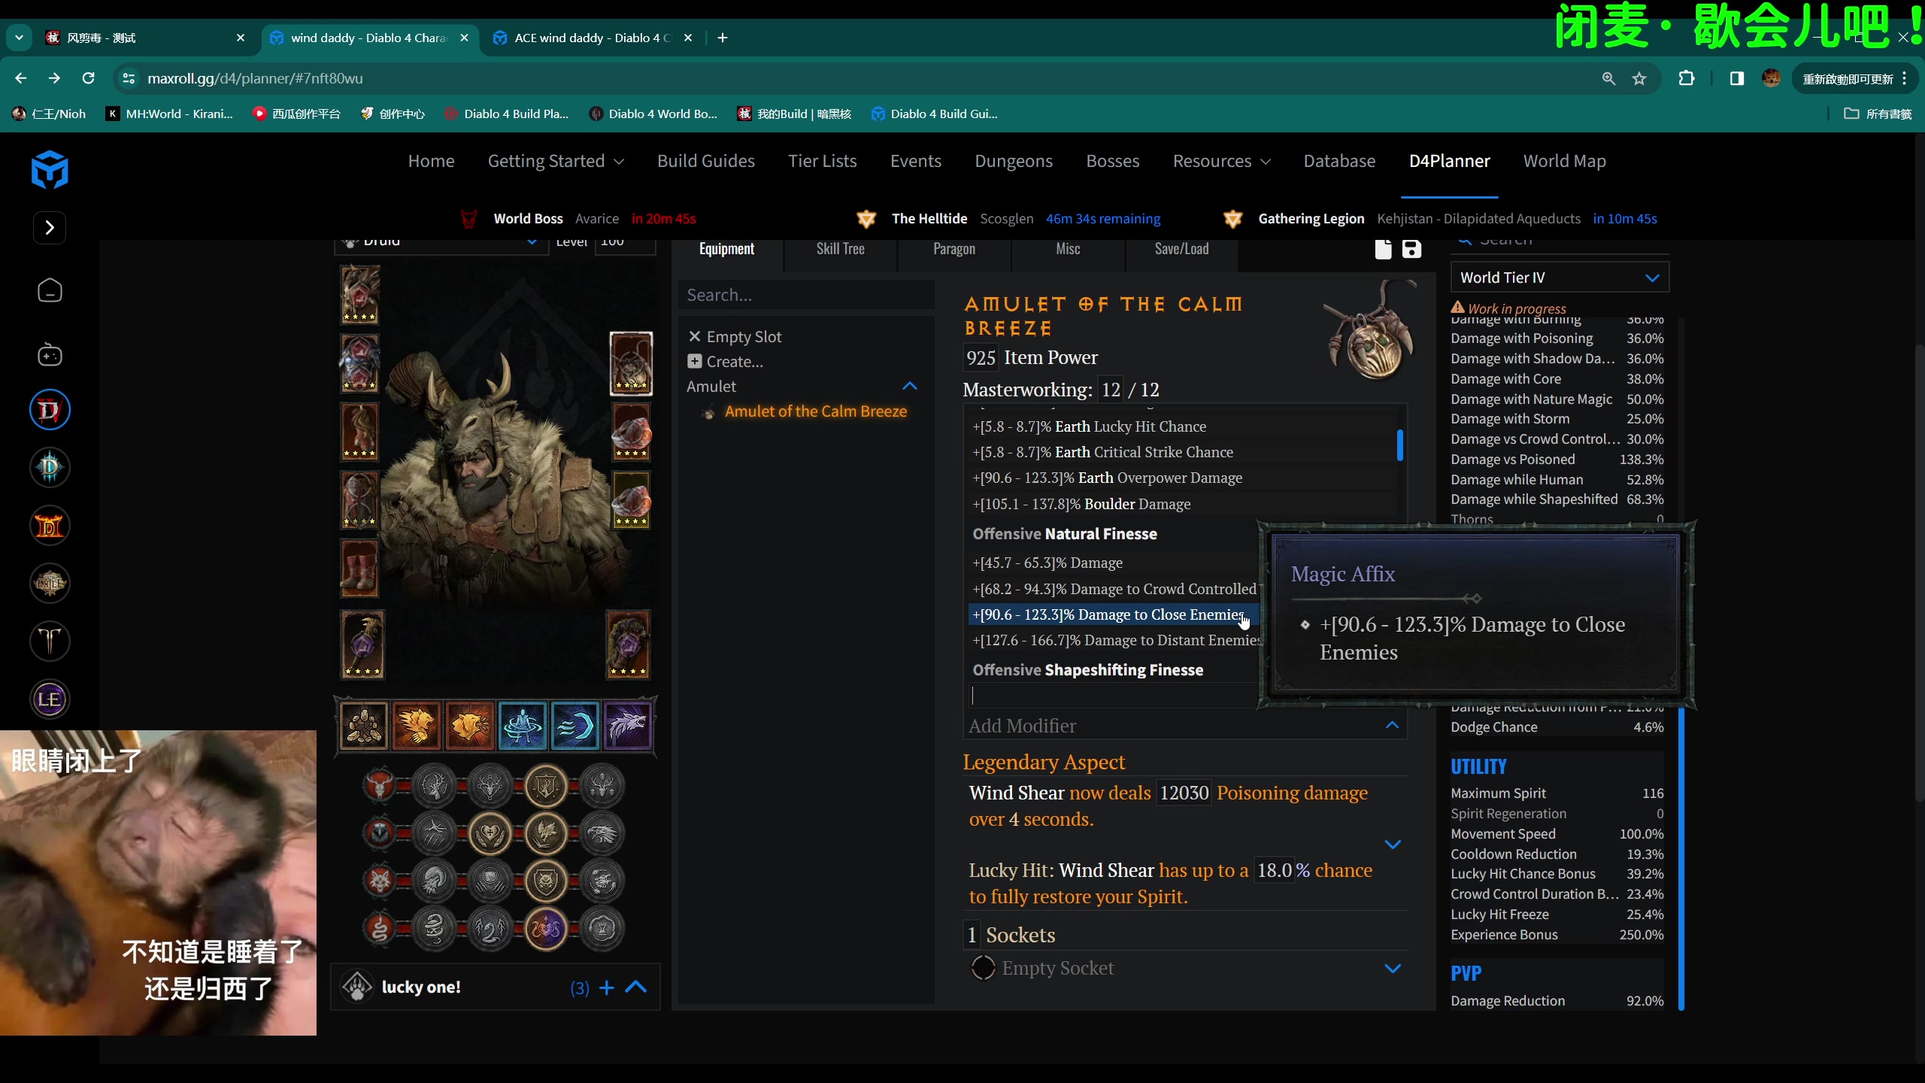Bookmark this page with star icon
1925x1083 pixels.
pyautogui.click(x=1639, y=78)
